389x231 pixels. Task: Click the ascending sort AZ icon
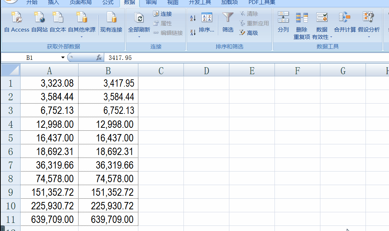pos(192,17)
